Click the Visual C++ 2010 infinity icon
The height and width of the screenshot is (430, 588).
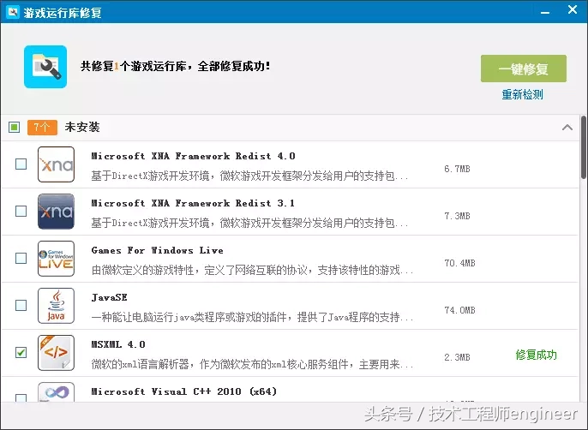tap(56, 391)
